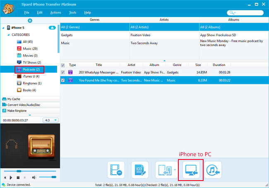Open the search options dropdown arrow

pyautogui.click(x=235, y=13)
